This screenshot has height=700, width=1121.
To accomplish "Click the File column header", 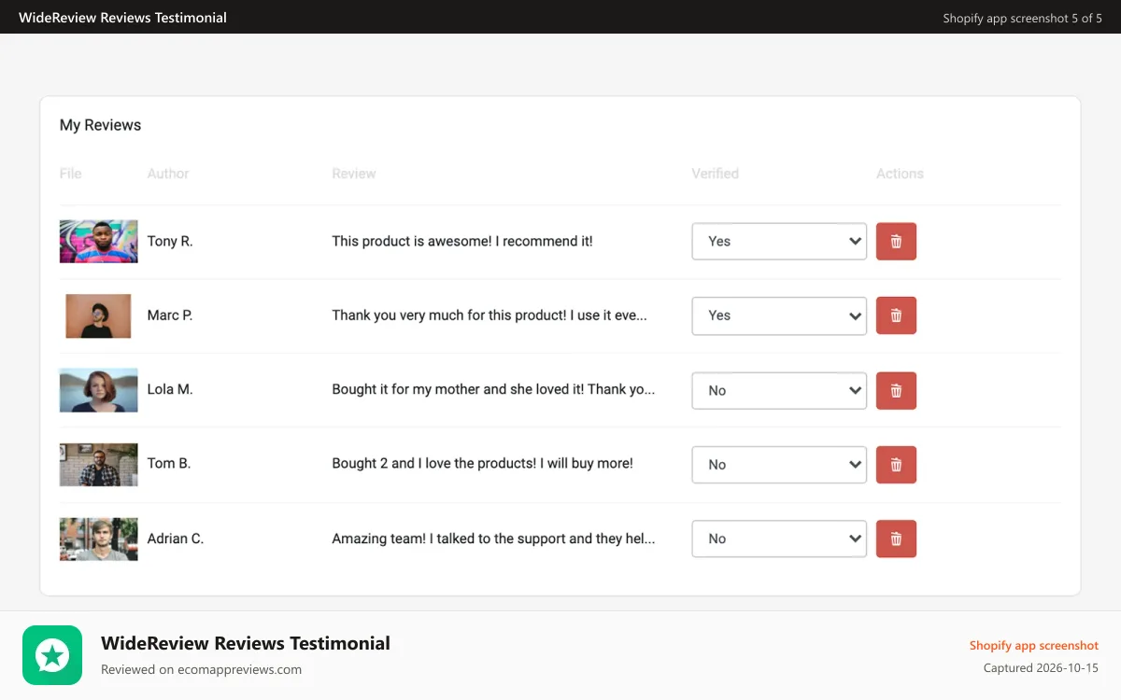I will coord(71,174).
